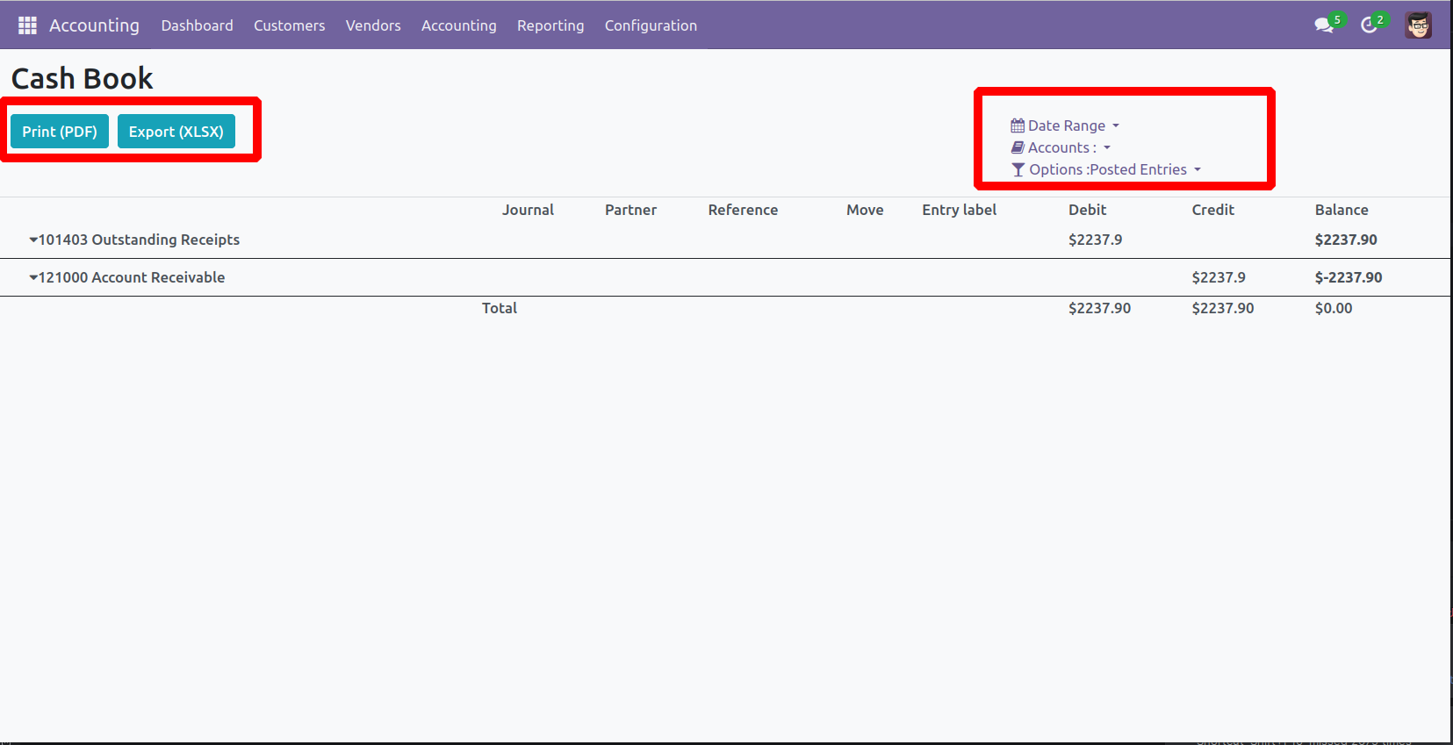Click the Credit column header
Image resolution: width=1453 pixels, height=745 pixels.
1212,210
